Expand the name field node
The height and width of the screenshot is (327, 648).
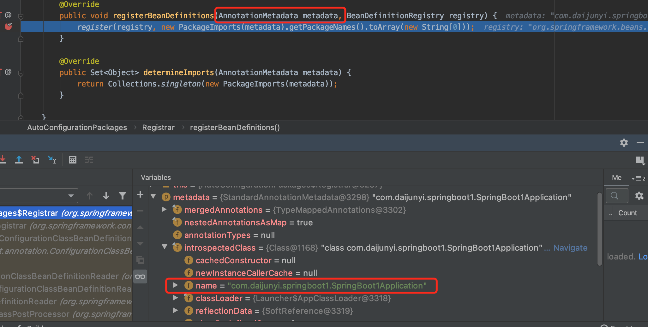(175, 285)
